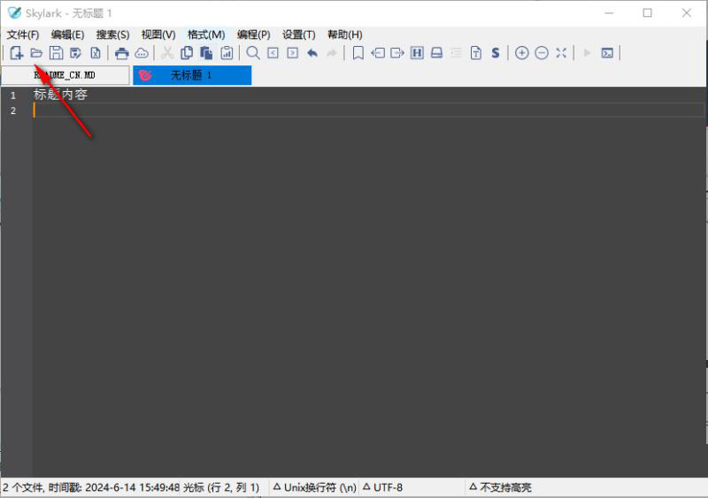Open the 格式(M) menu

tap(206, 34)
